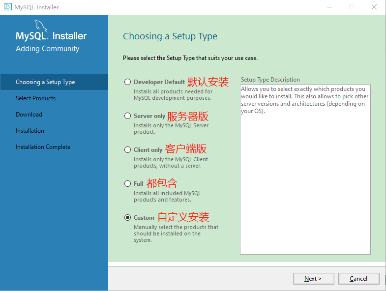Go to the Select Products step
The width and height of the screenshot is (386, 291).
[x=36, y=98]
